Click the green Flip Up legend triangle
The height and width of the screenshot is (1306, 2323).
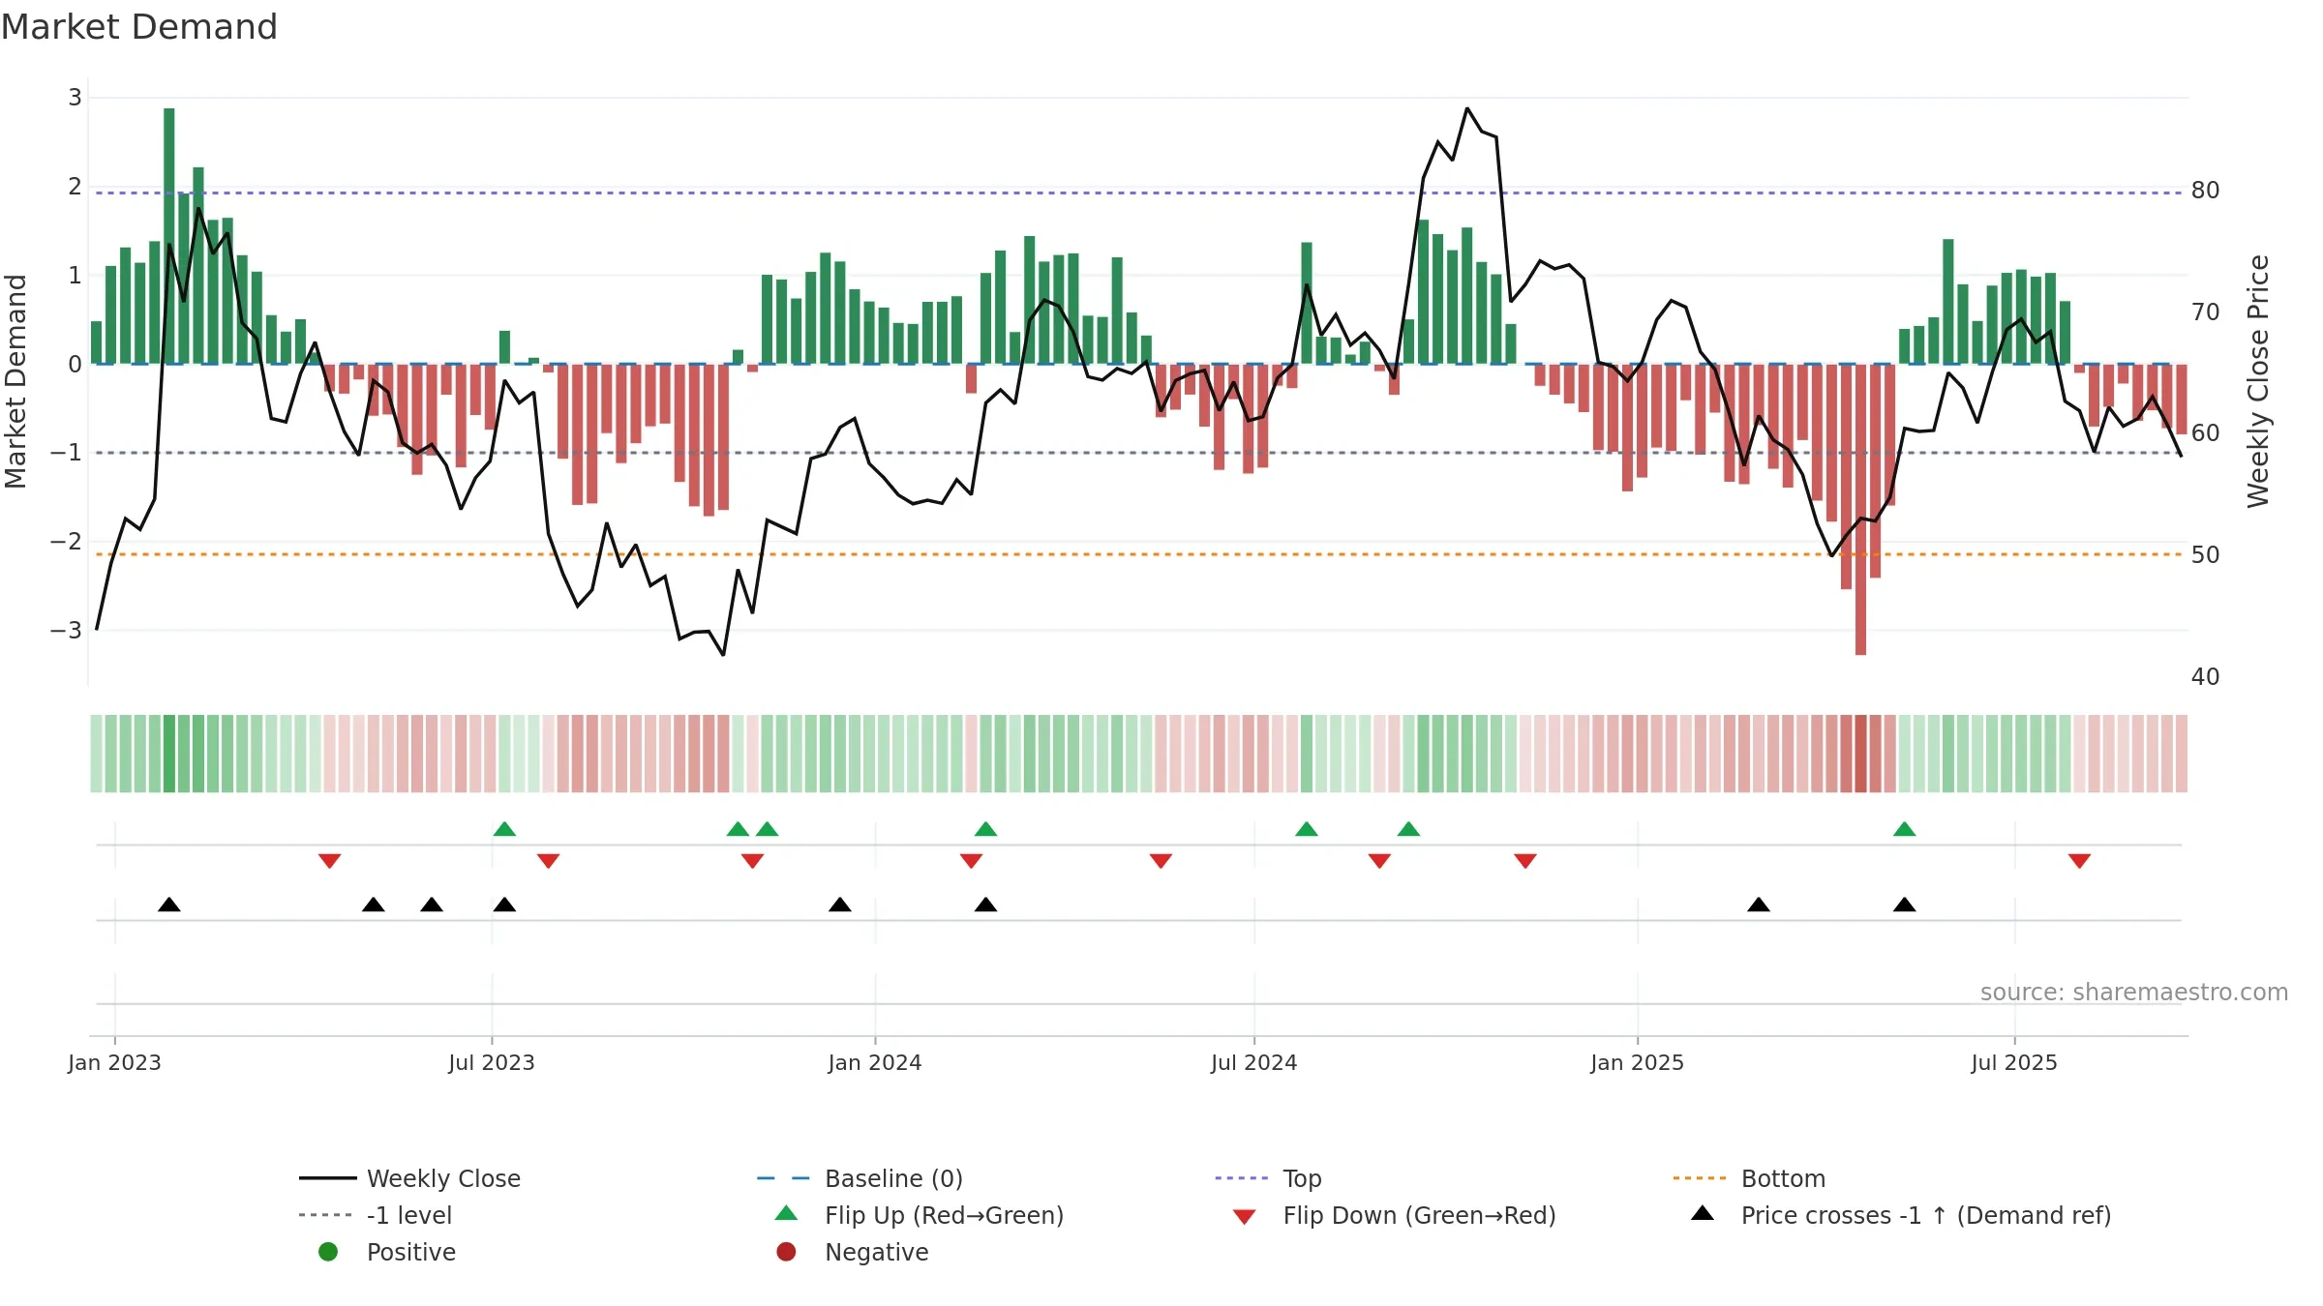pos(787,1213)
